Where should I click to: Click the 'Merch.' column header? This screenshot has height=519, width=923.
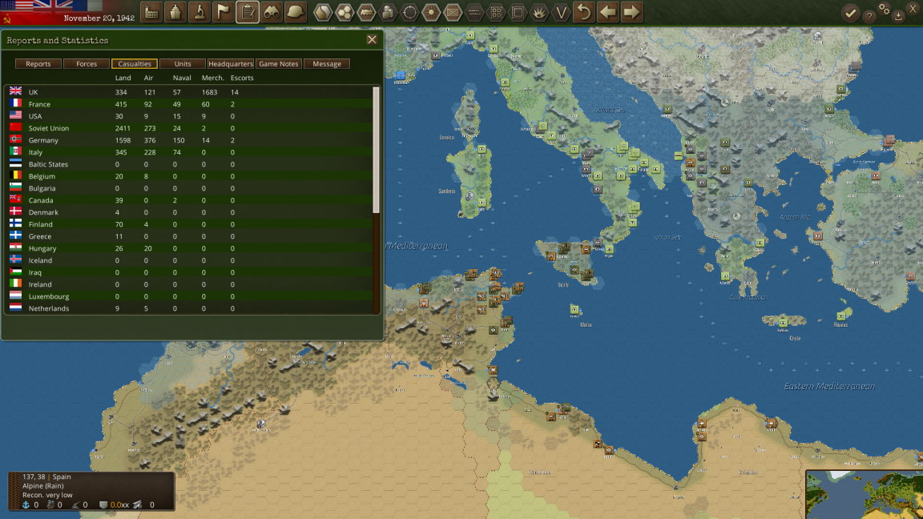click(x=212, y=78)
